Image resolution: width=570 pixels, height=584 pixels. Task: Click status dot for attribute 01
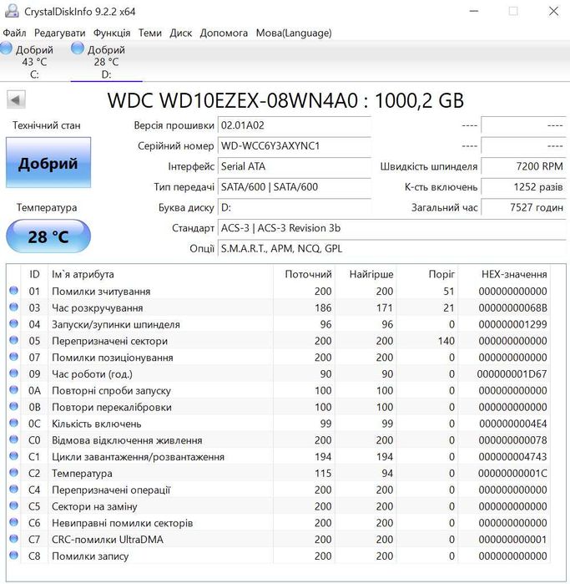pyautogui.click(x=13, y=290)
